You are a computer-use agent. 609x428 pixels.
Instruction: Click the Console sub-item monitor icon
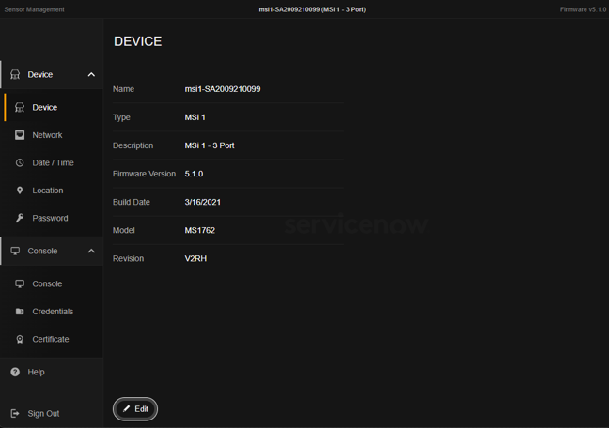pos(20,283)
